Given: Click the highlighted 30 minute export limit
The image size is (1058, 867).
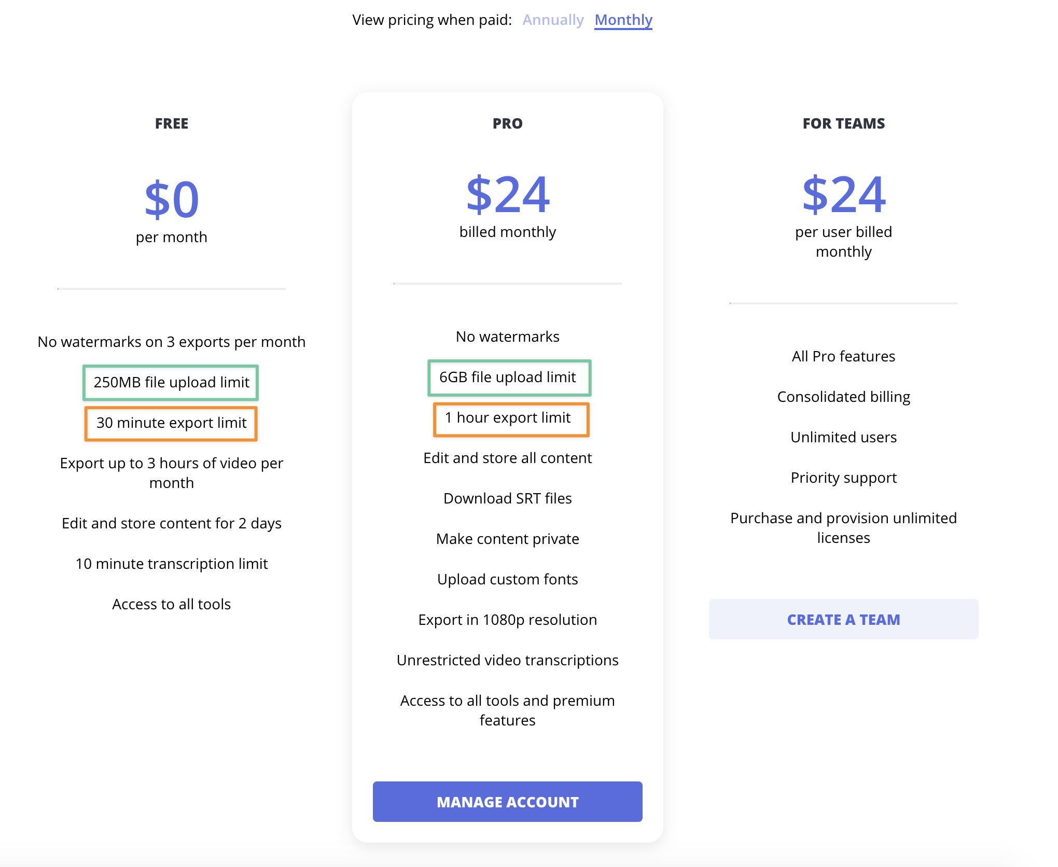Looking at the screenshot, I should tap(171, 423).
